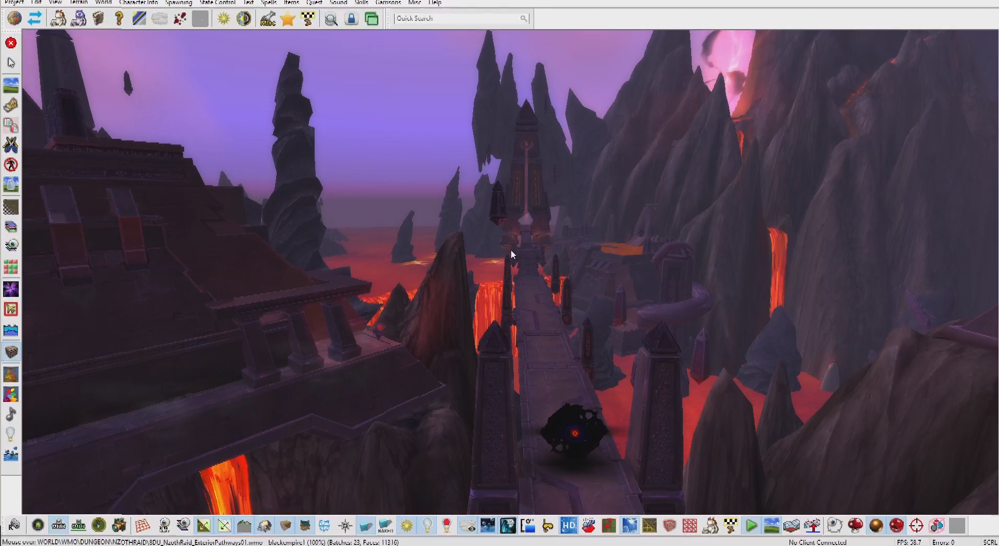Open the Garrisons menu

click(x=388, y=3)
